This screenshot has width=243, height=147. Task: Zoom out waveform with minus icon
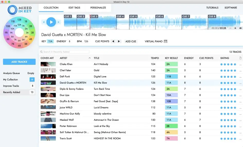click(x=230, y=28)
